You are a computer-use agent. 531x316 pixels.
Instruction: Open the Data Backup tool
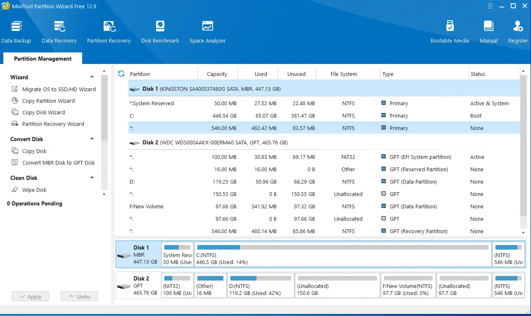[x=16, y=32]
